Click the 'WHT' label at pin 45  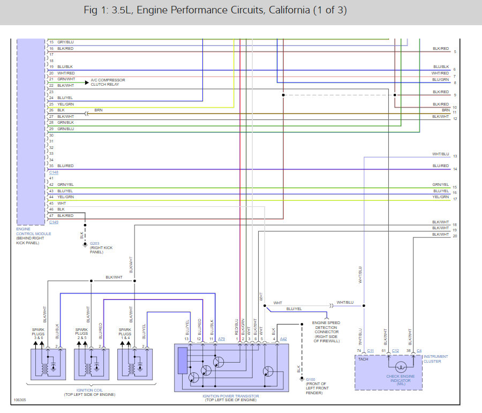point(62,203)
